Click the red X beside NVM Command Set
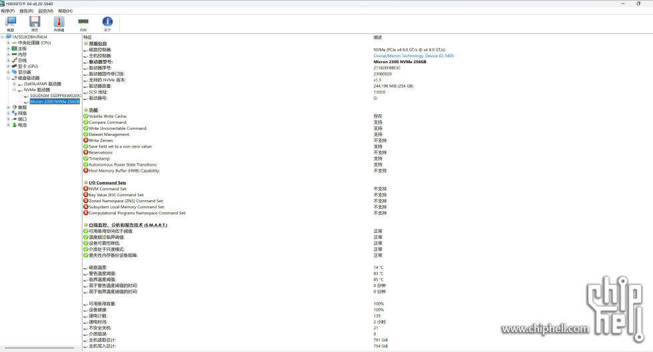The width and height of the screenshot is (653, 352). pyautogui.click(x=86, y=188)
